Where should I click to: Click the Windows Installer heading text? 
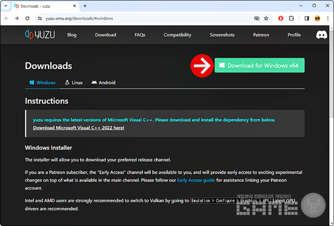click(48, 148)
